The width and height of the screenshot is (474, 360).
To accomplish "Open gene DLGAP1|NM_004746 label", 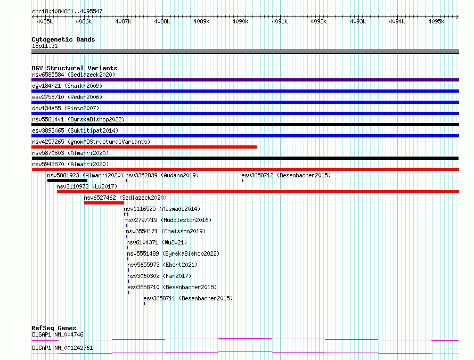I will 58,334.
